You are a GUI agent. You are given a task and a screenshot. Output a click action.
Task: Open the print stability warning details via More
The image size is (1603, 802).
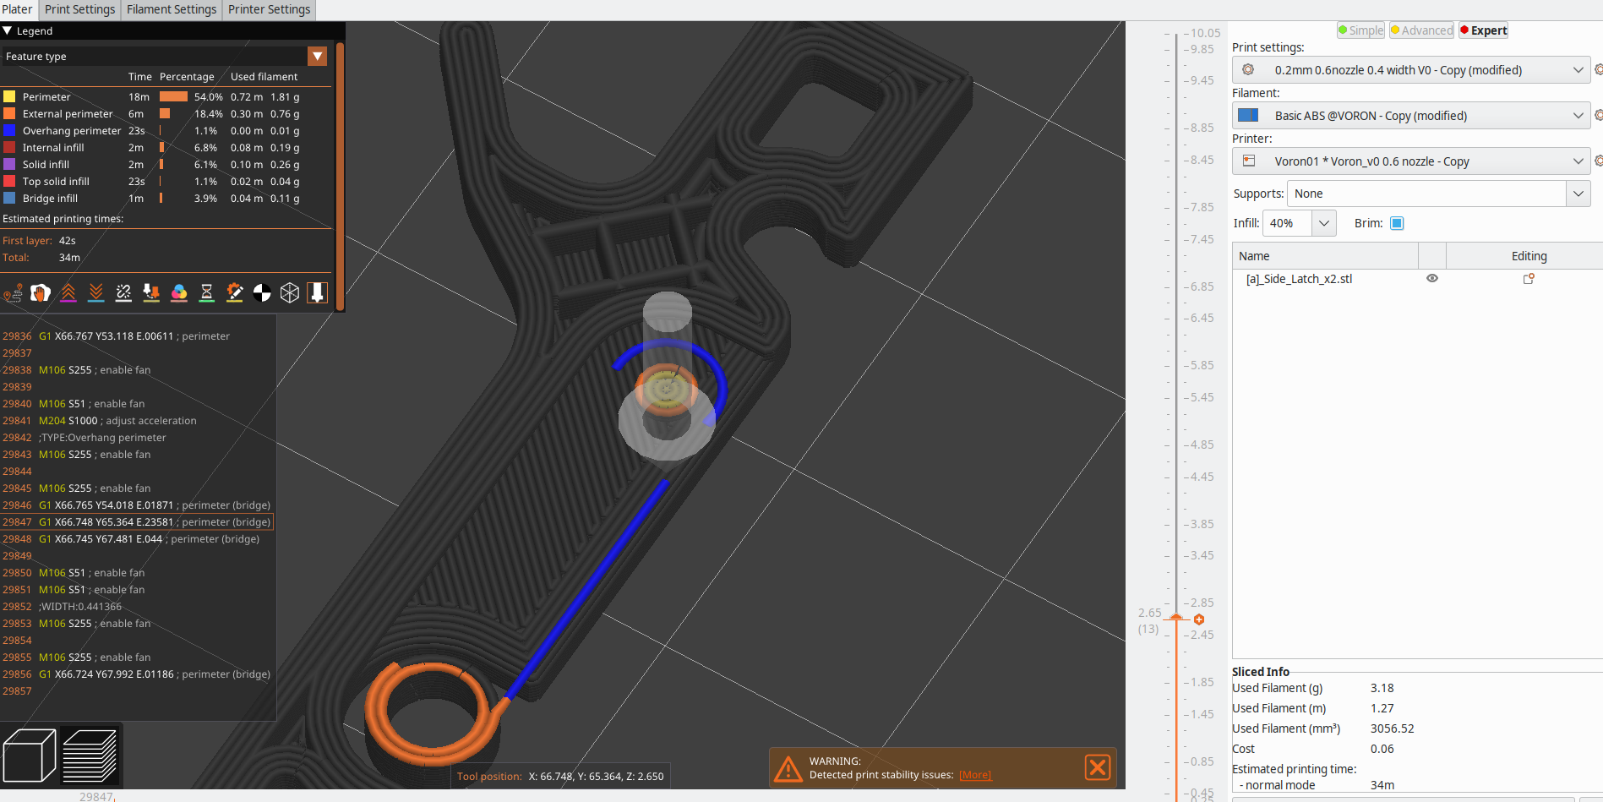[974, 774]
